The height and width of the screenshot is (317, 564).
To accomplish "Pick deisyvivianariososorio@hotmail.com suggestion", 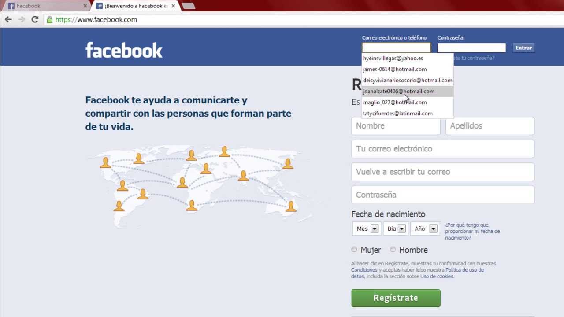I will click(x=408, y=80).
